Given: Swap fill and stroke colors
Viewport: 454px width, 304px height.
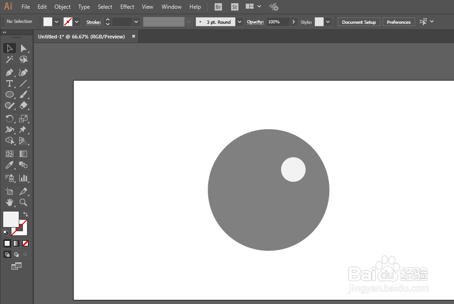Looking at the screenshot, I should point(26,214).
